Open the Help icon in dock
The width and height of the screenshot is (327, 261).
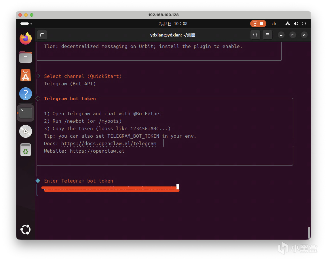coord(26,94)
